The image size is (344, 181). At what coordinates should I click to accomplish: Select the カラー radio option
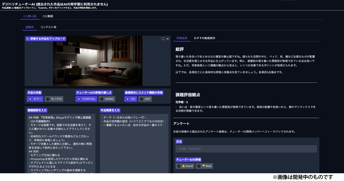click(x=35, y=99)
